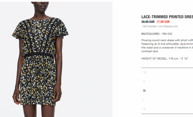Select the unavailable XS size
This screenshot has height=117, width=193.
145,72
